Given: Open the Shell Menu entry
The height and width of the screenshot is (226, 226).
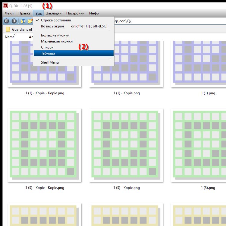Looking at the screenshot, I should coord(74,62).
